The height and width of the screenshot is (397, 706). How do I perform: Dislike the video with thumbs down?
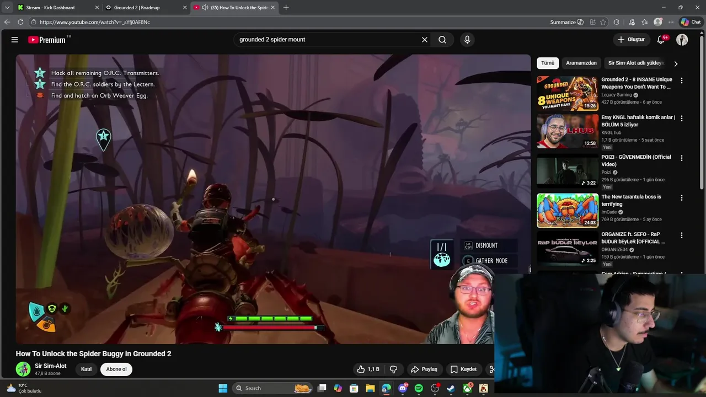click(394, 369)
